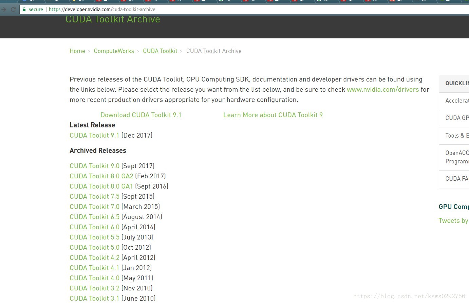Click the 'Archived Releases' heading text
This screenshot has width=469, height=303.
pyautogui.click(x=98, y=151)
